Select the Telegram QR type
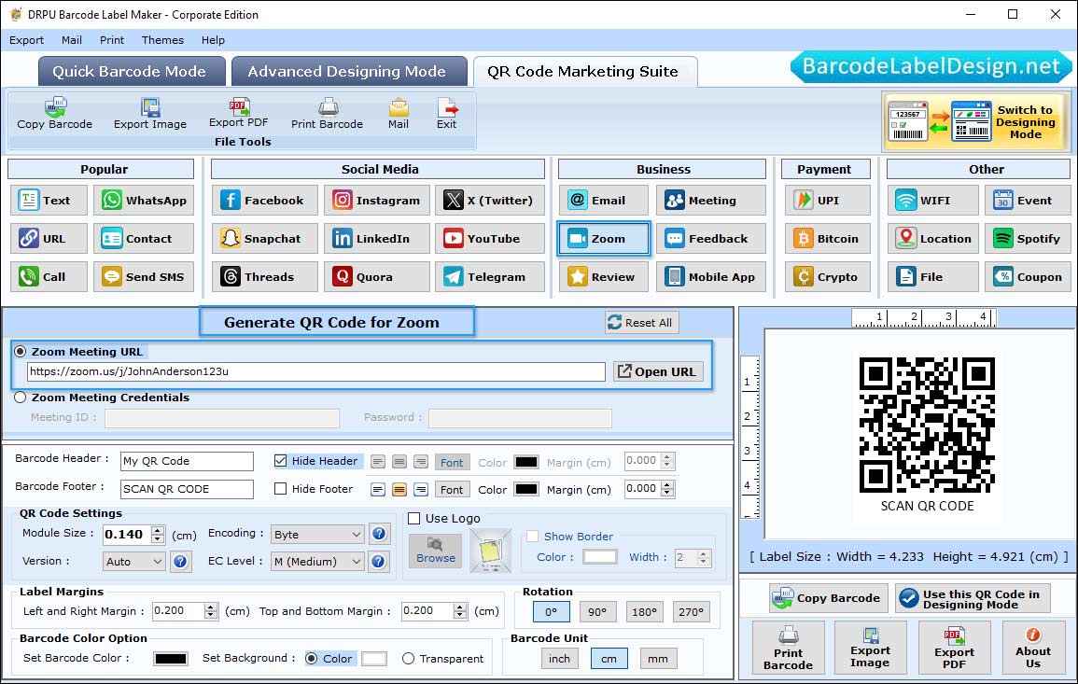Image resolution: width=1078 pixels, height=684 pixels. [x=489, y=277]
